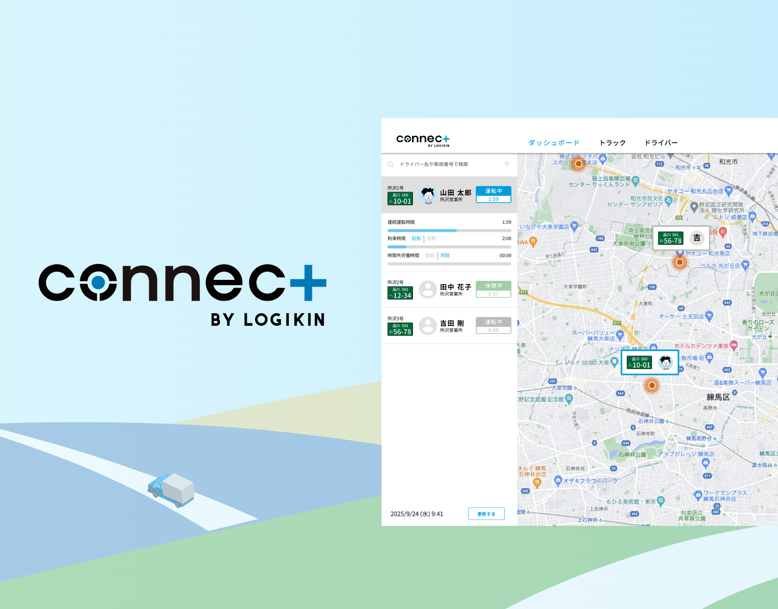The image size is (778, 609).
Task: Click the 拘束時間 progress bar
Action: (449, 247)
